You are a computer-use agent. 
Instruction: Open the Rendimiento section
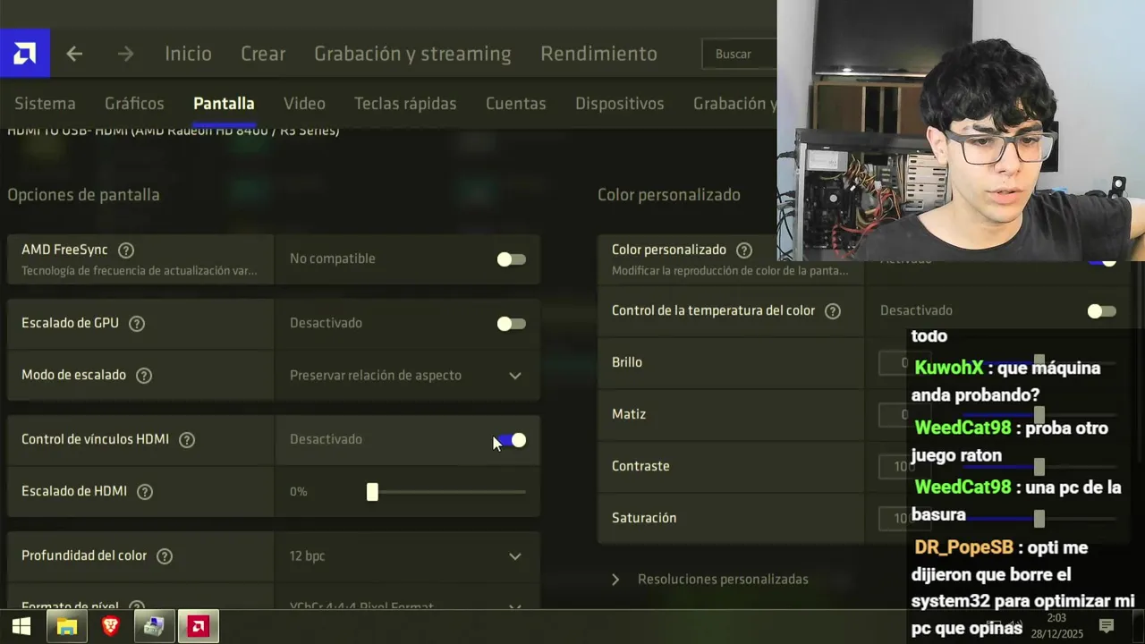598,54
